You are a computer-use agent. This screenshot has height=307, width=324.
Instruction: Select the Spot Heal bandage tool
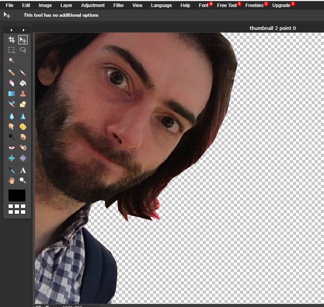[x=23, y=148]
